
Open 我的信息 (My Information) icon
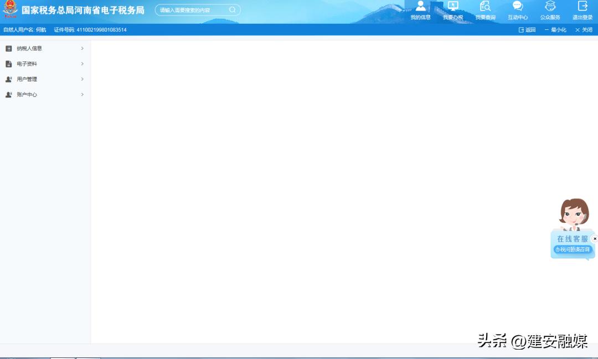pyautogui.click(x=421, y=10)
